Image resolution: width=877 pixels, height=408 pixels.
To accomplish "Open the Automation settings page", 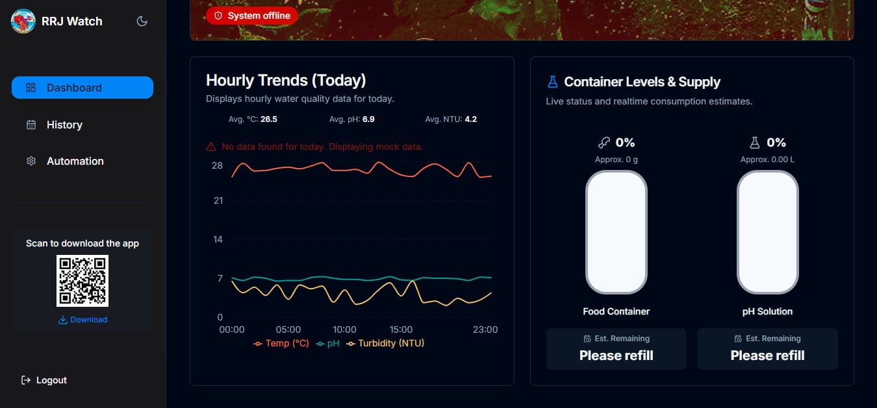I will coord(75,161).
